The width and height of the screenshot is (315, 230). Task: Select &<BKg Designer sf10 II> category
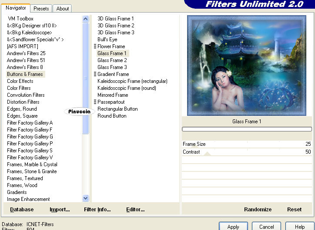tap(32, 26)
